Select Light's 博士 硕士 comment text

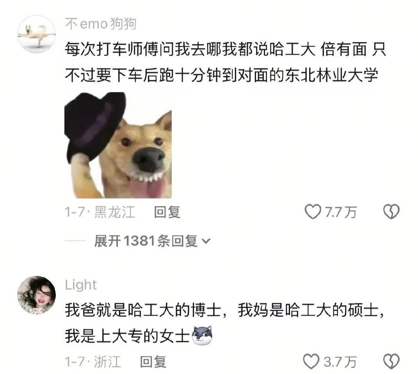click(225, 323)
